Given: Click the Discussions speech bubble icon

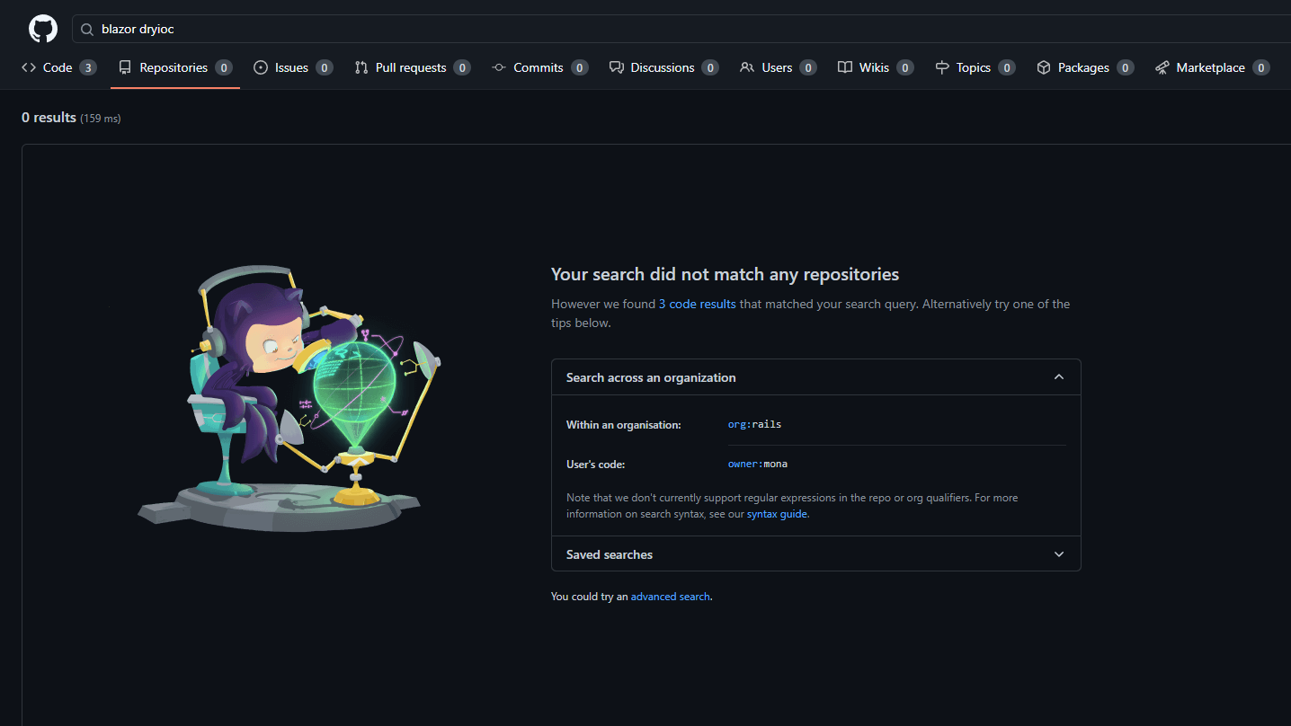Looking at the screenshot, I should click(x=617, y=67).
